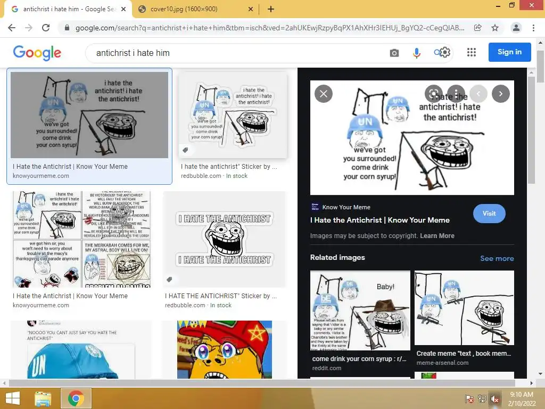The image size is (545, 409).
Task: Open File Explorer from the taskbar
Action: [43, 398]
